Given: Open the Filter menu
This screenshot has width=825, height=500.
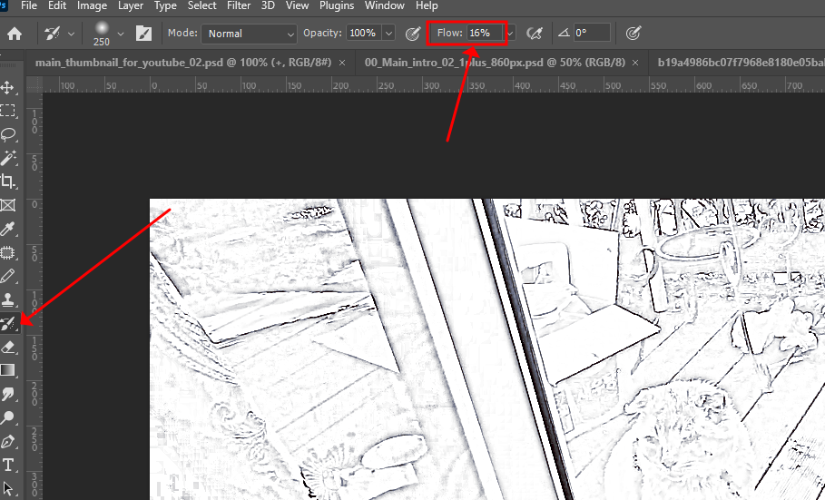Looking at the screenshot, I should pyautogui.click(x=239, y=5).
